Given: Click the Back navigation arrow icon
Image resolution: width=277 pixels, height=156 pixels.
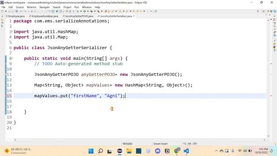Looking at the screenshot, I should pyautogui.click(x=141, y=11).
